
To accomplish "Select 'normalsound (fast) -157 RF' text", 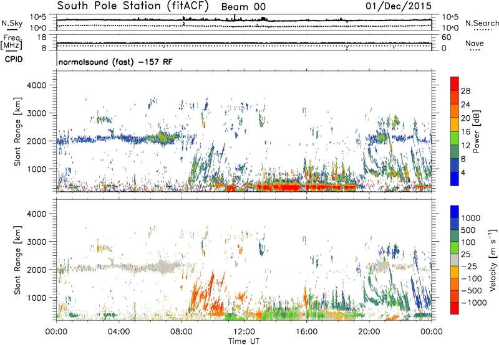I will pyautogui.click(x=115, y=62).
